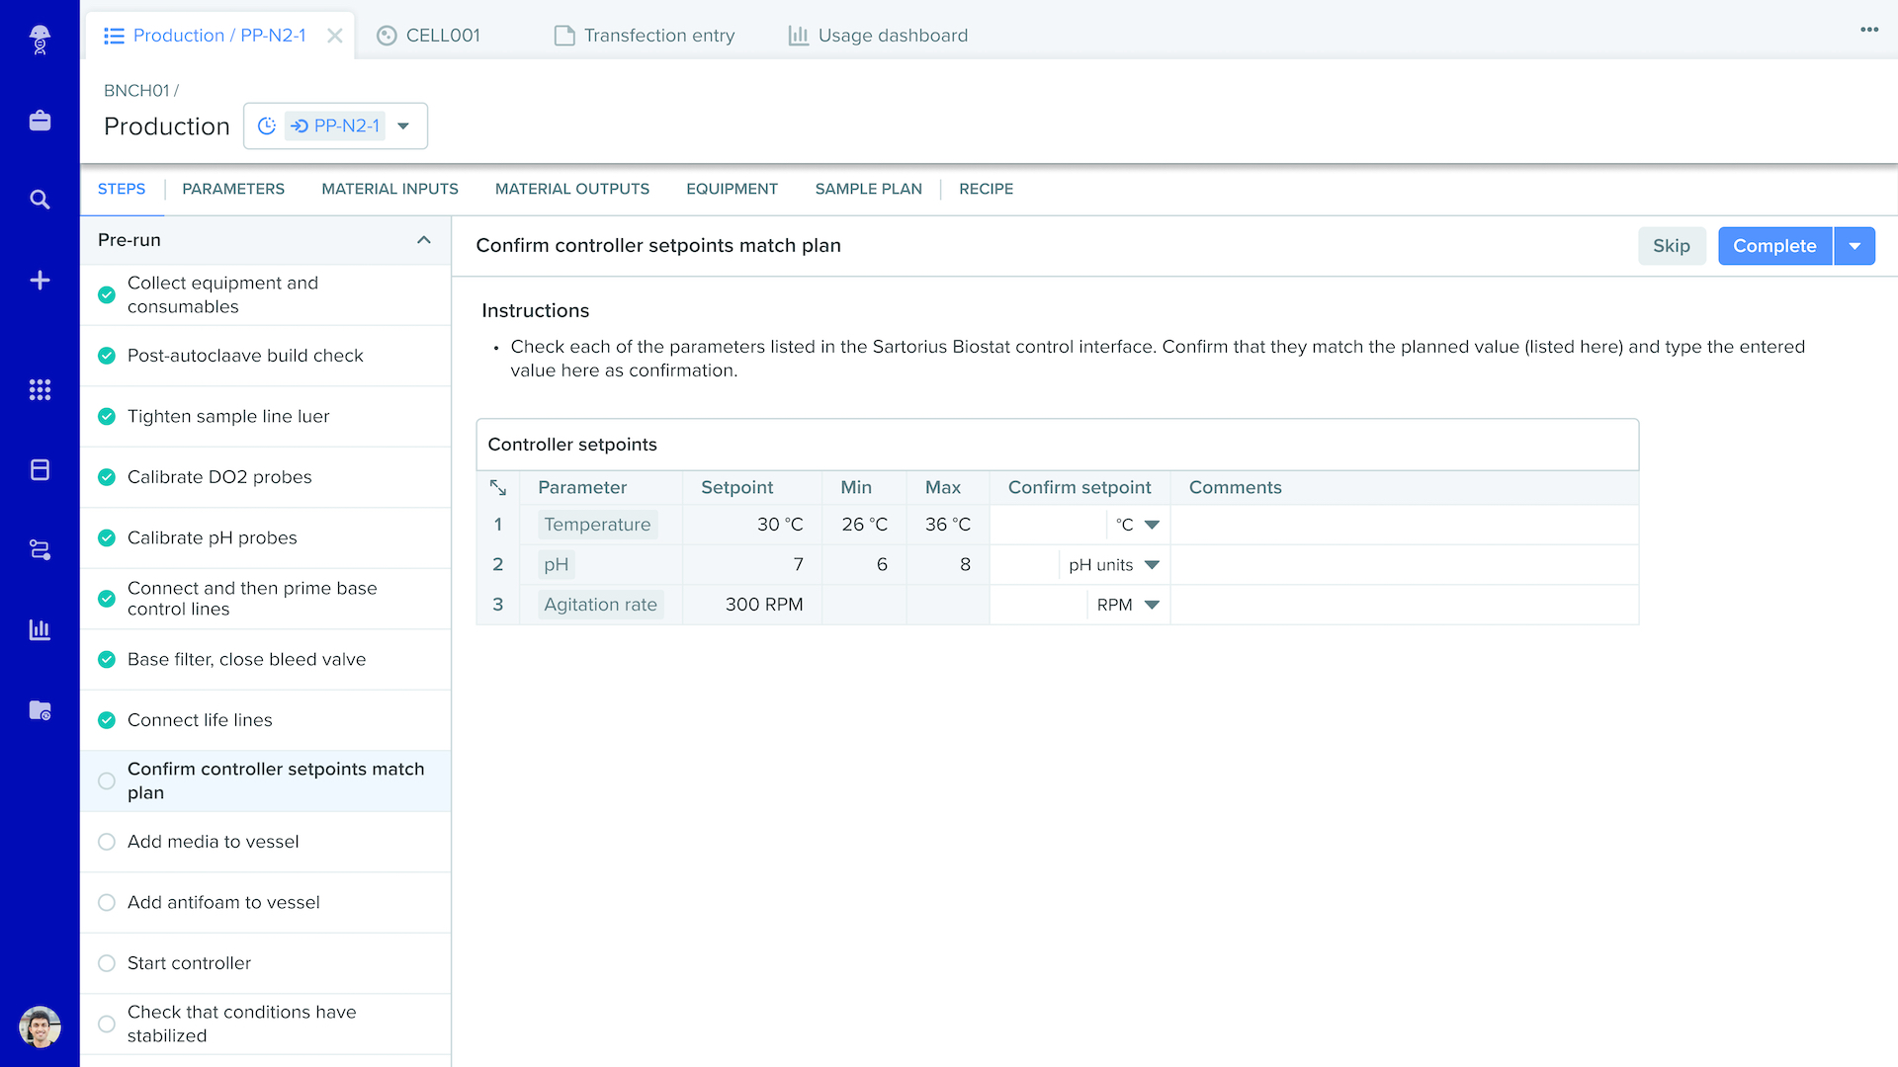This screenshot has height=1067, width=1898.
Task: Switch to the CELL001 tab
Action: [x=428, y=36]
